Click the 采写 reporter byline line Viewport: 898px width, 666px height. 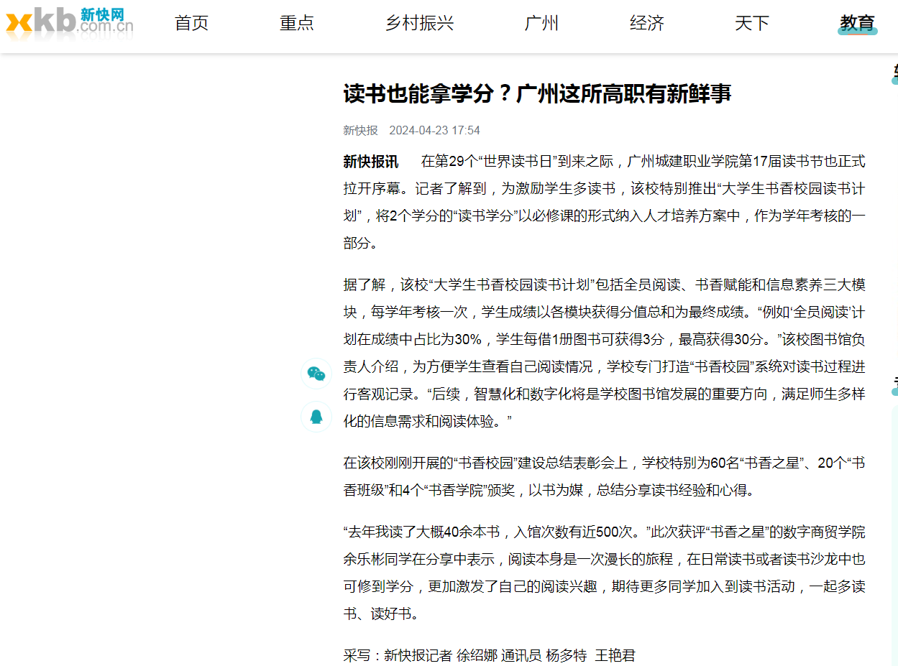pyautogui.click(x=489, y=655)
